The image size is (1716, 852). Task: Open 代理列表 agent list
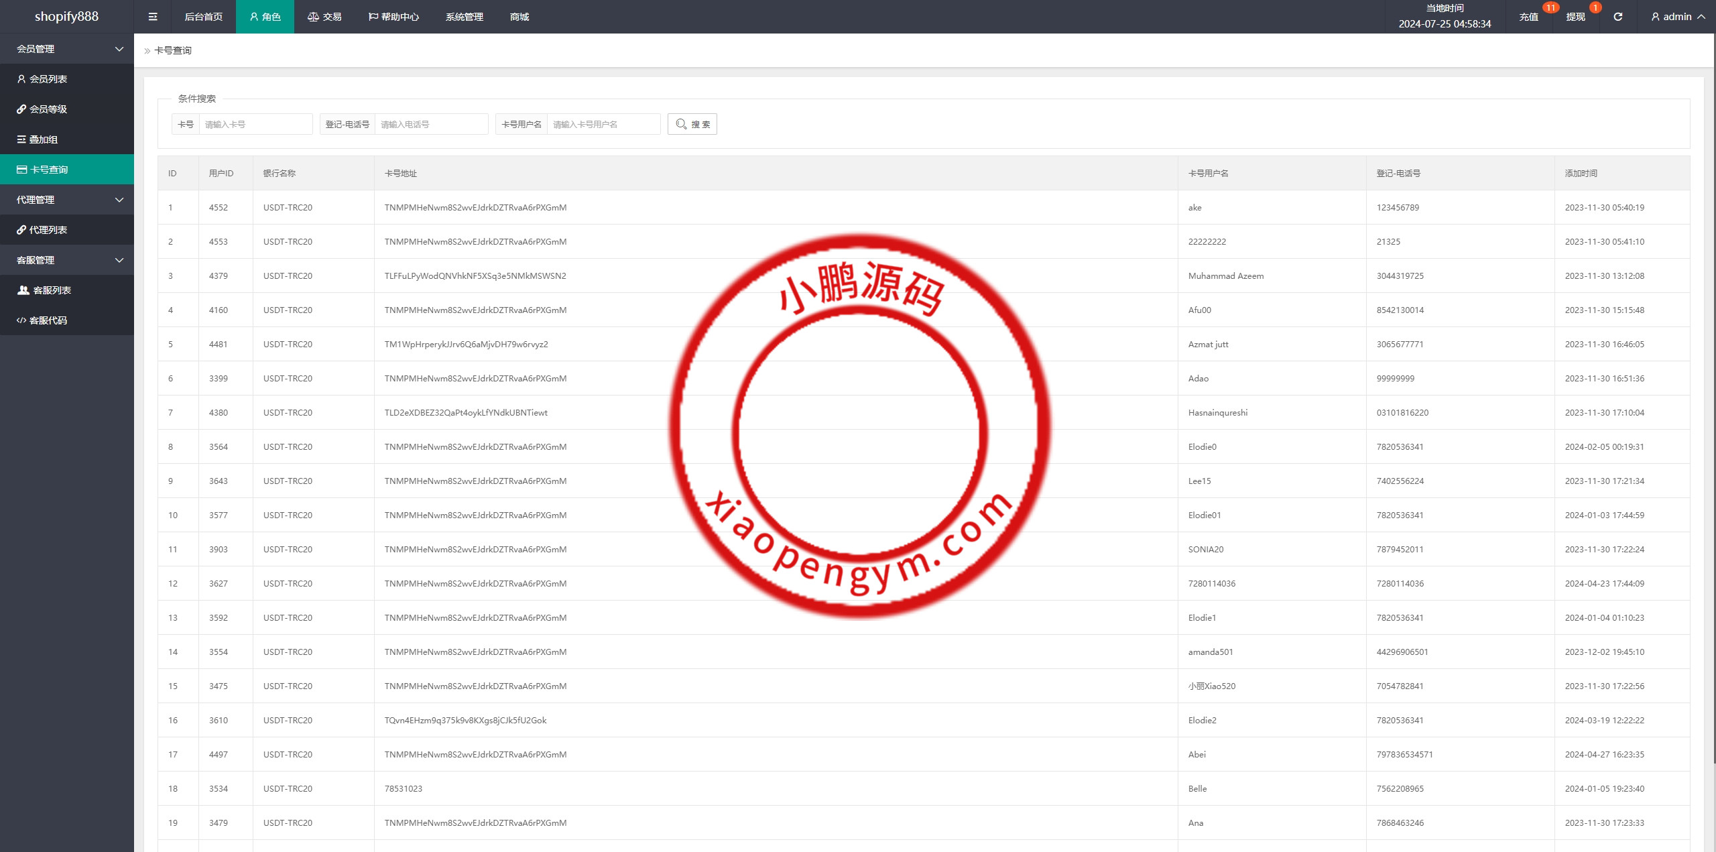(48, 230)
